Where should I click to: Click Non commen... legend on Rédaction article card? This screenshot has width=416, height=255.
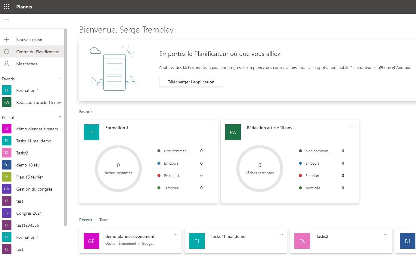click(x=318, y=151)
